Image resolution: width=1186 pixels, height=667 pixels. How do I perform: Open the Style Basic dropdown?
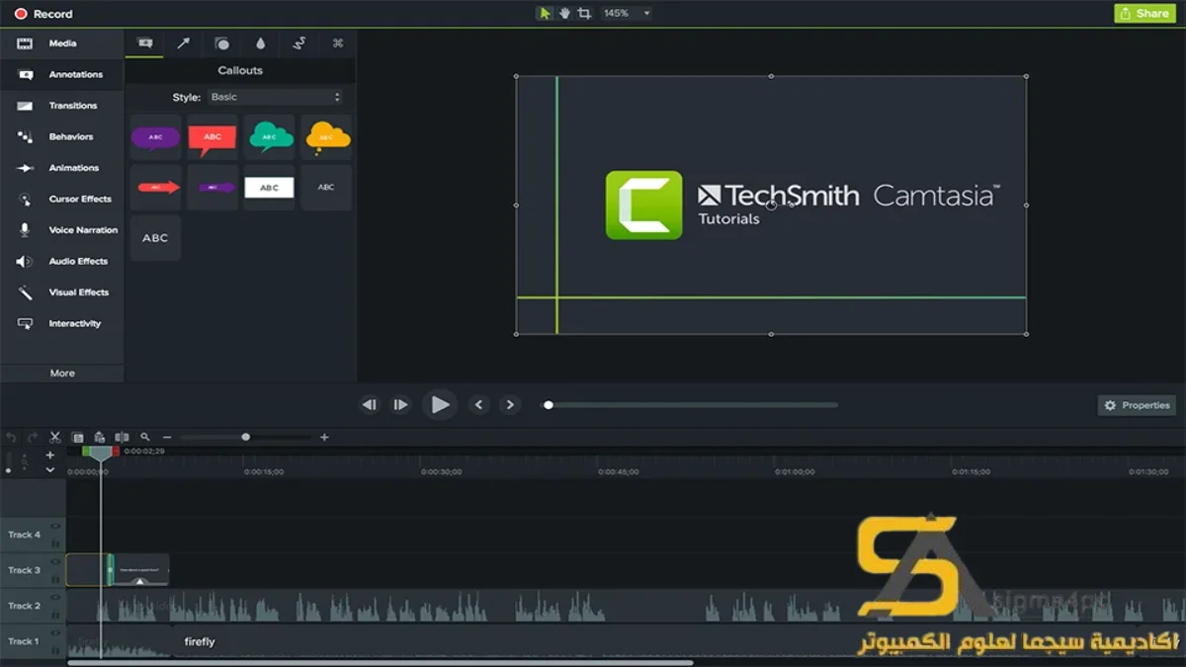[275, 97]
